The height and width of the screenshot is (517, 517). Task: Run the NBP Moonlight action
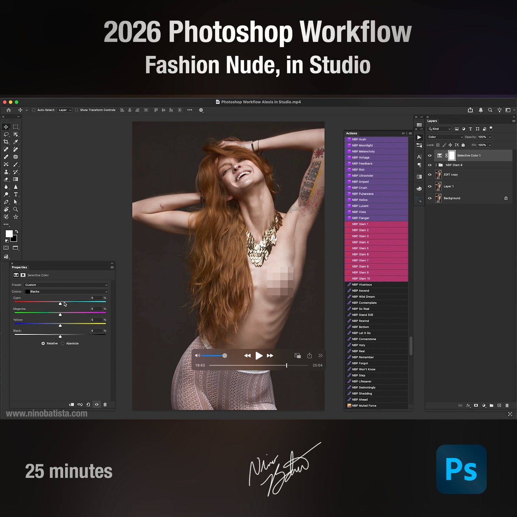pos(362,145)
